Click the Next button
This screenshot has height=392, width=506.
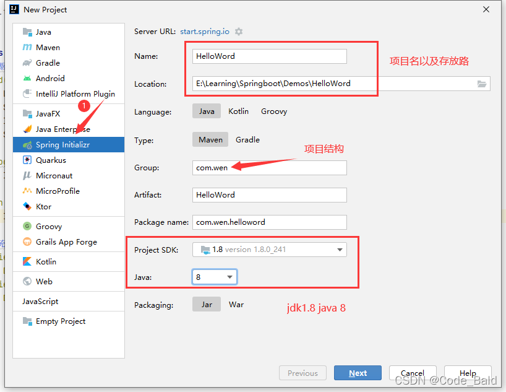[x=358, y=373]
